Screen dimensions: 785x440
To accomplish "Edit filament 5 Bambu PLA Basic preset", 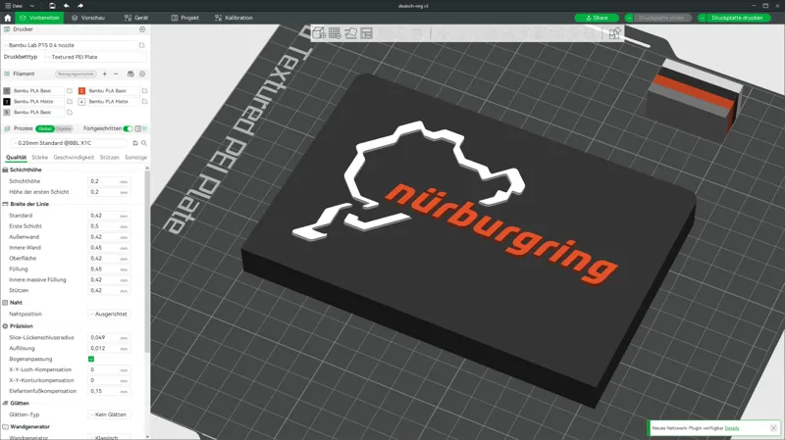I will pos(70,112).
